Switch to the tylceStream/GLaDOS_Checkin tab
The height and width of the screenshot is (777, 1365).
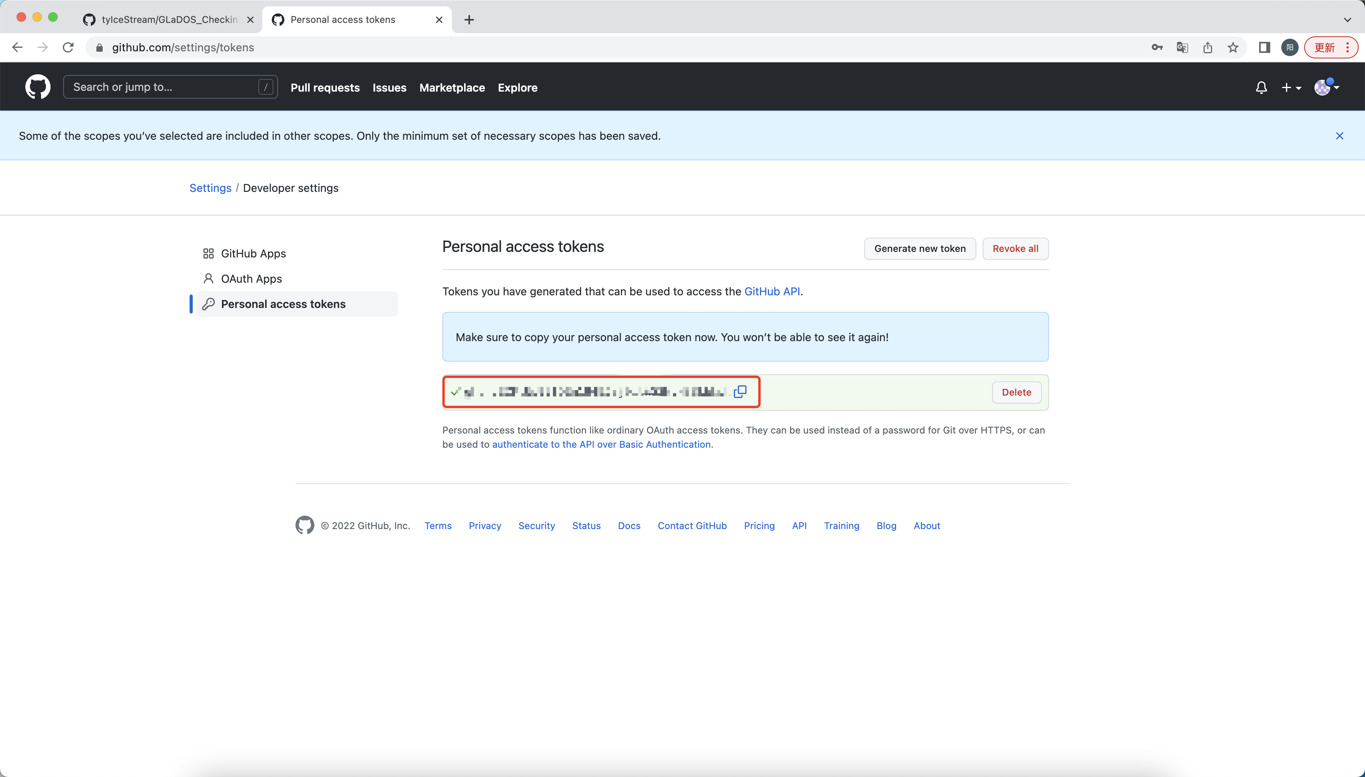[x=168, y=20]
